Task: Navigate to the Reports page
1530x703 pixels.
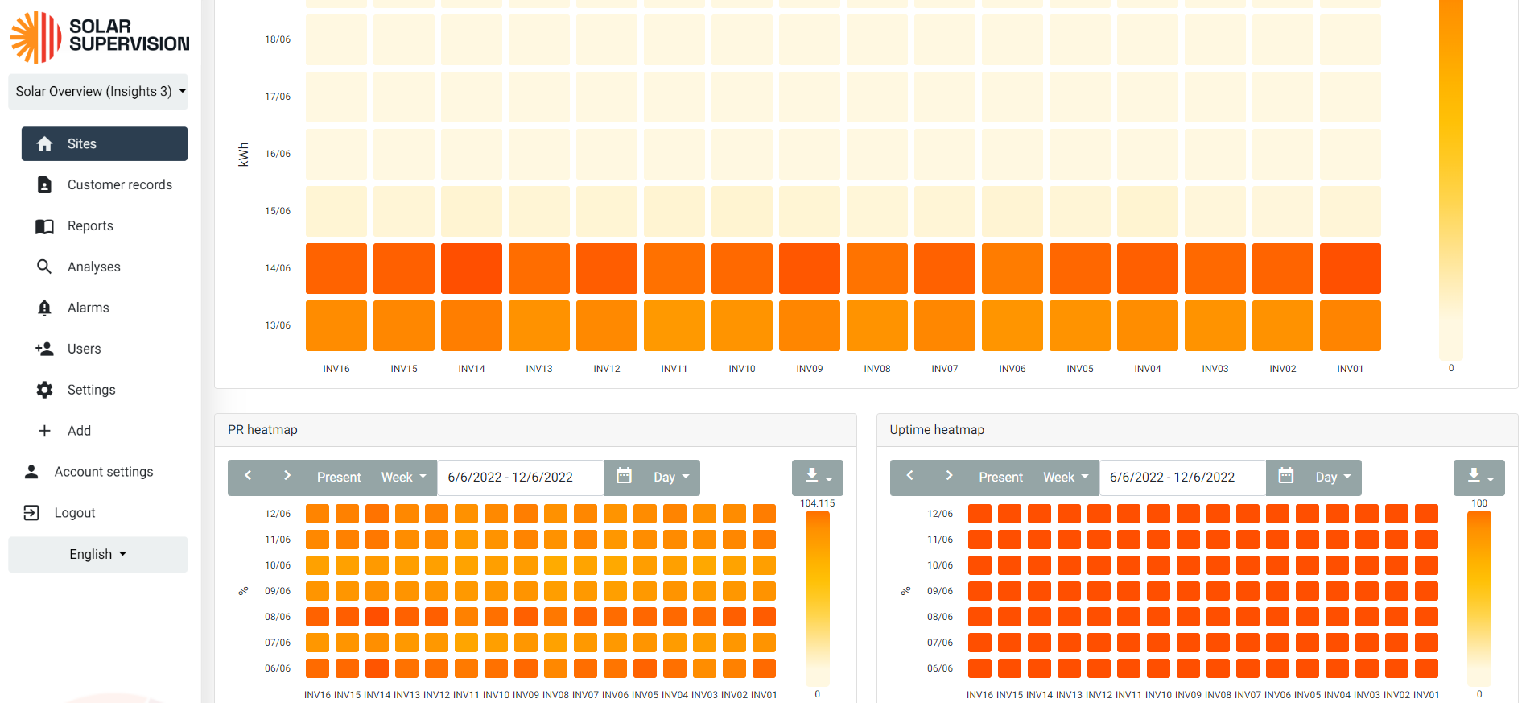Action: 90,225
